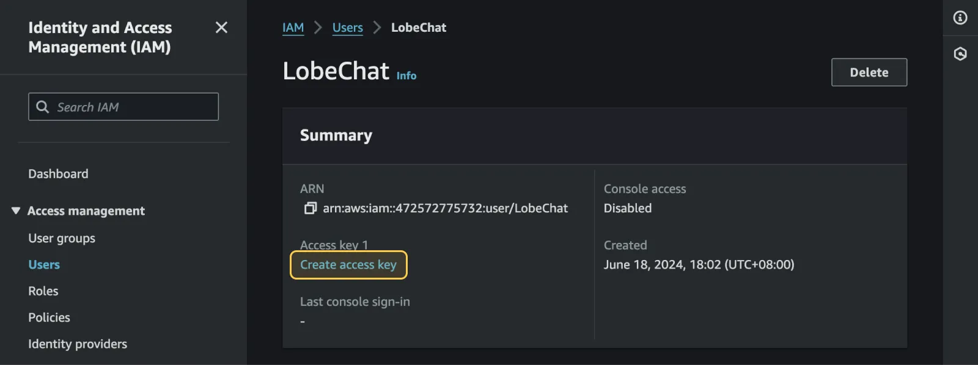The width and height of the screenshot is (978, 365).
Task: Open Policies from the sidebar
Action: click(49, 317)
